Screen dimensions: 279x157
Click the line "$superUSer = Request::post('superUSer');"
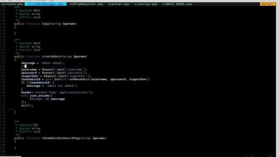[x=56, y=76]
